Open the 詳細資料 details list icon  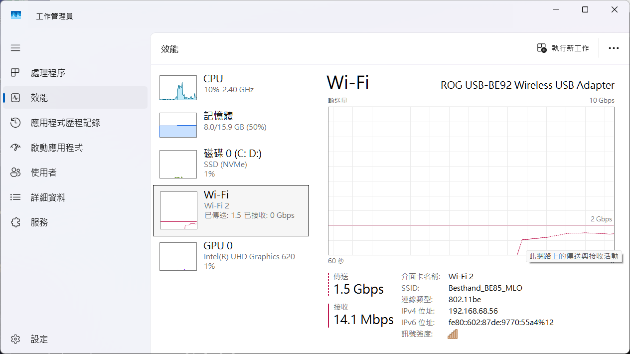coord(15,197)
